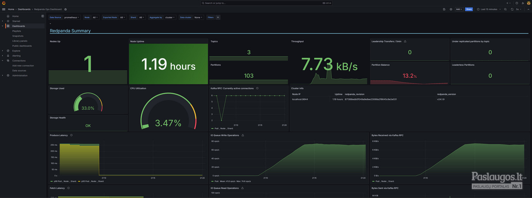Open the user avatar profile menu
Image resolution: width=532 pixels, height=198 pixels.
point(529,3)
